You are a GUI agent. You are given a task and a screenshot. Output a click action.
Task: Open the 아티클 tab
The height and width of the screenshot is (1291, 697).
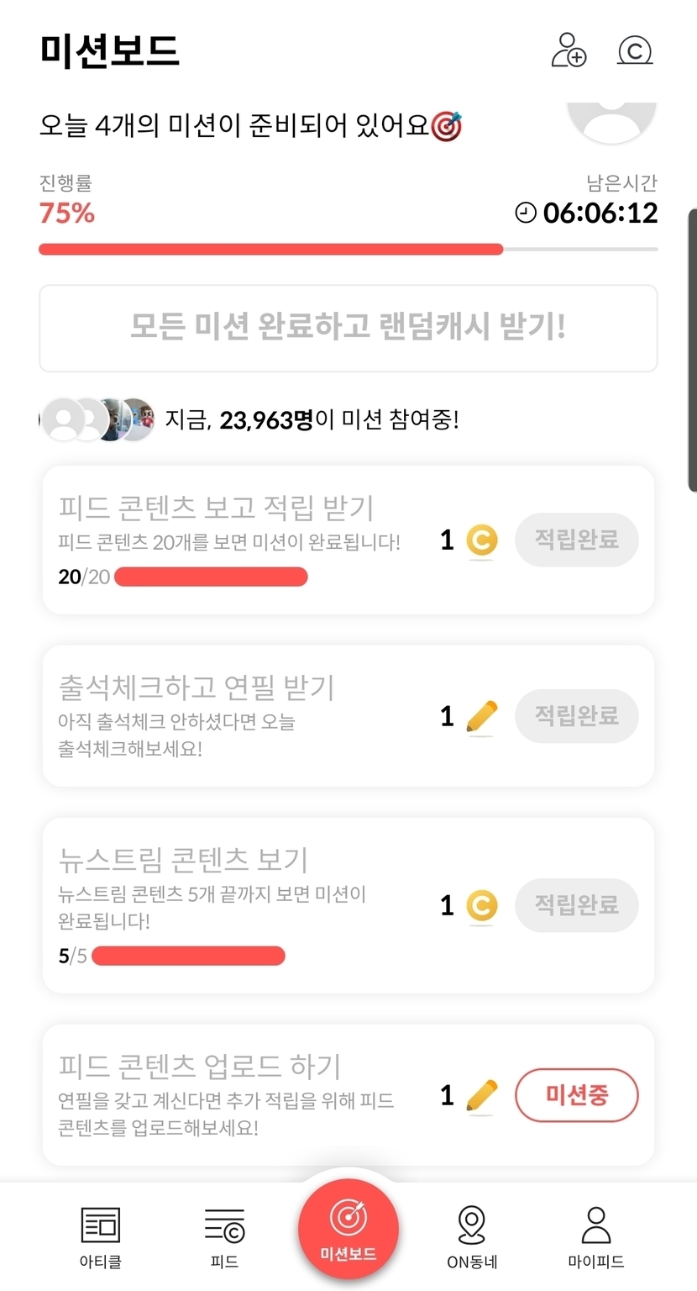[101, 1236]
